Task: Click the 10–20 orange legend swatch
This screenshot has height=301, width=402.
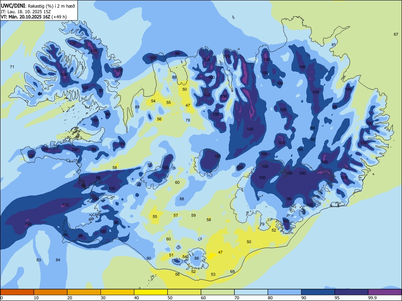Action: tap(51, 292)
